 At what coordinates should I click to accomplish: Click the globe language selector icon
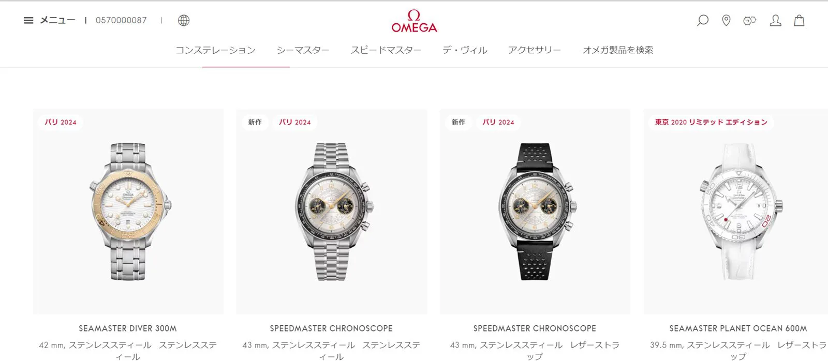(x=184, y=20)
